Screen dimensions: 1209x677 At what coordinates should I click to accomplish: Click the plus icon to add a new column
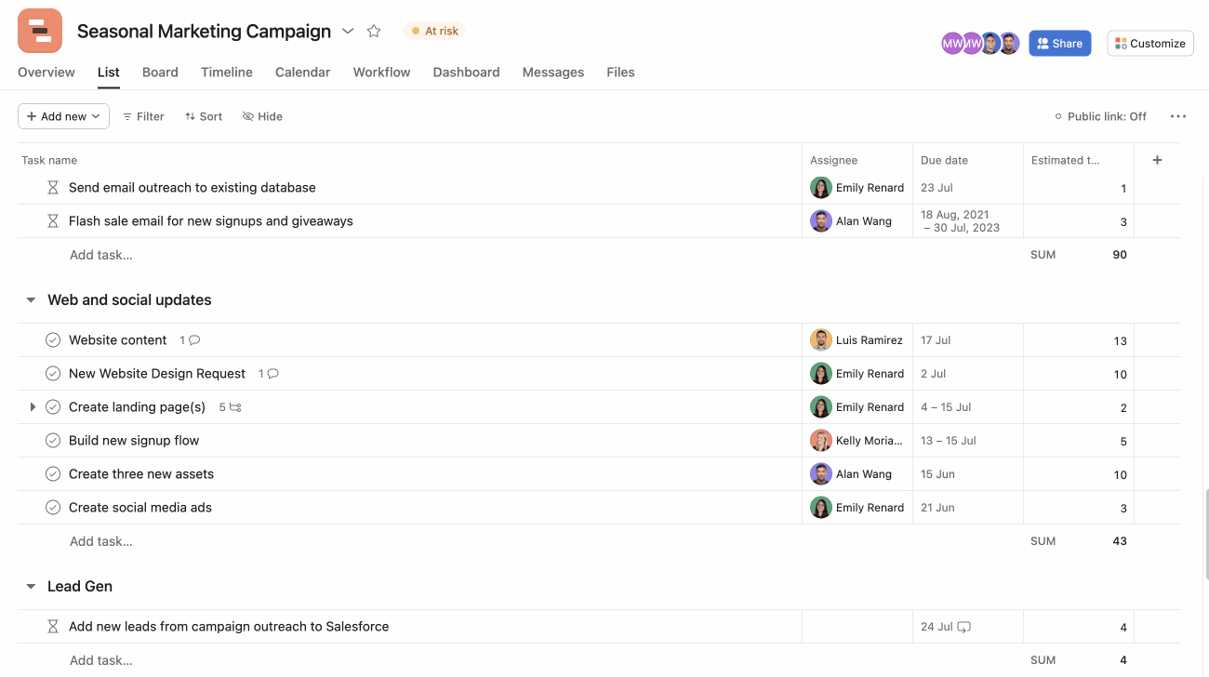tap(1157, 160)
